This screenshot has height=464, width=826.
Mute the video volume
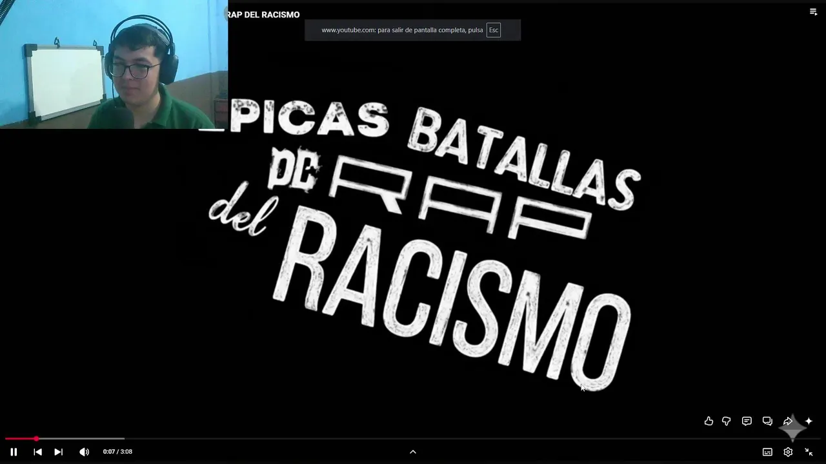84,452
